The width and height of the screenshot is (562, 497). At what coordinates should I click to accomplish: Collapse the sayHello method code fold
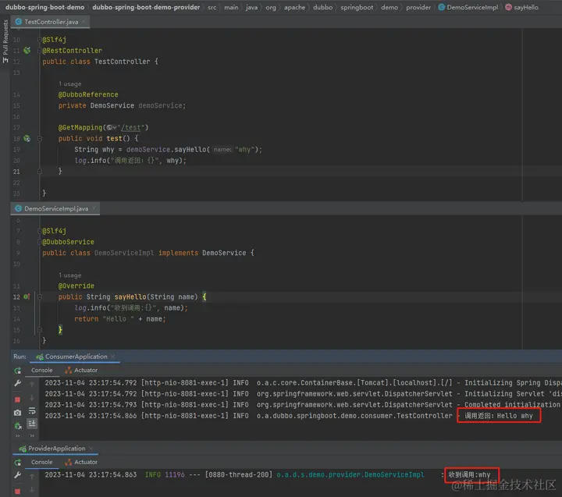[x=40, y=296]
